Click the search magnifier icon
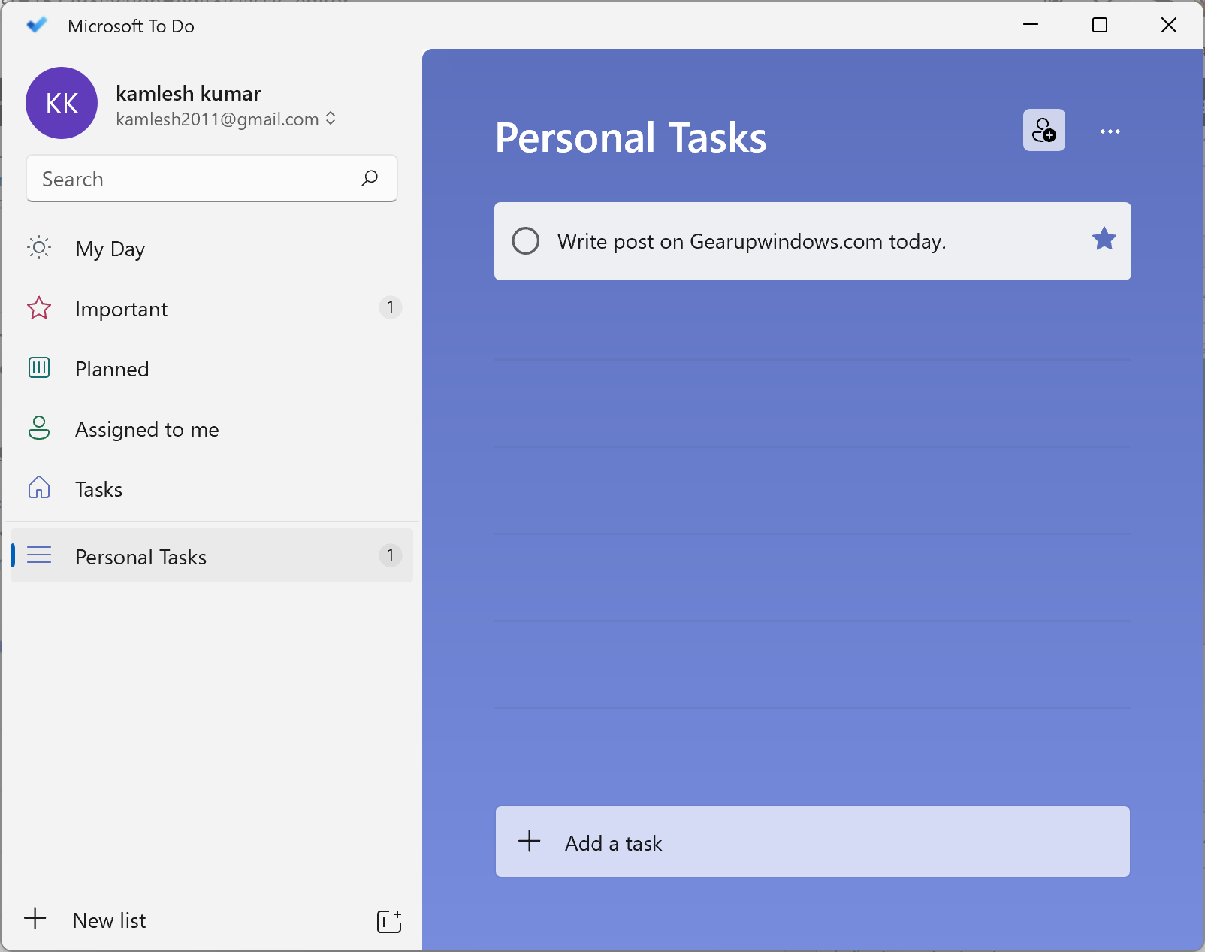 [x=370, y=178]
